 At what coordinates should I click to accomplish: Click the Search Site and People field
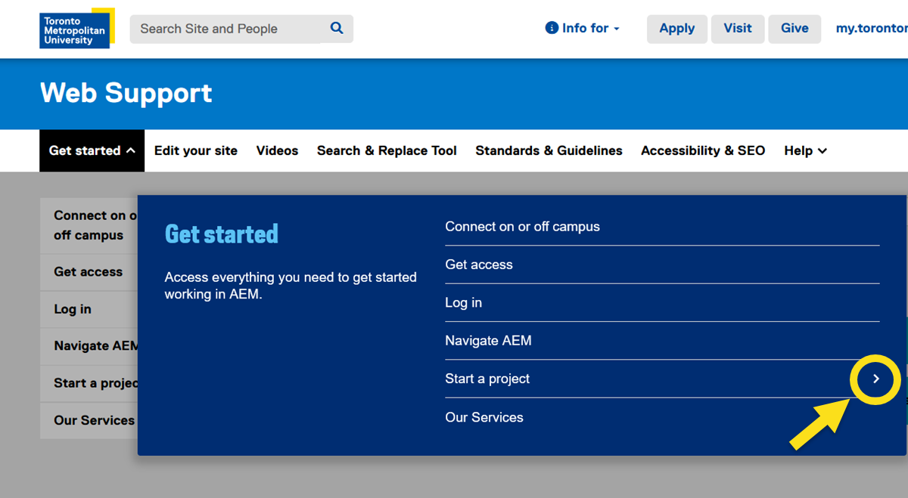[225, 29]
